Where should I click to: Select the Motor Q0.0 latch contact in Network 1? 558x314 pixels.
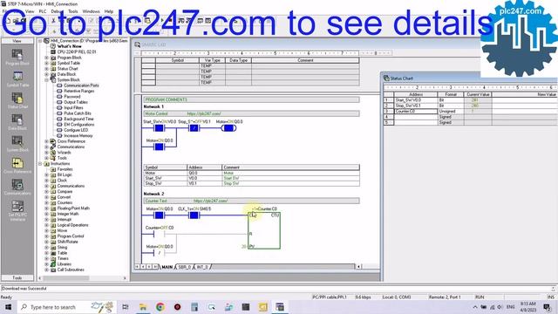159,147
